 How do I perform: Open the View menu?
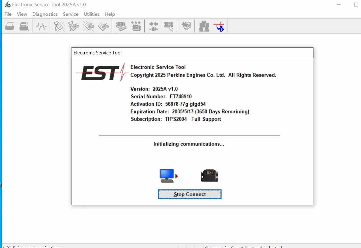[x=22, y=14]
